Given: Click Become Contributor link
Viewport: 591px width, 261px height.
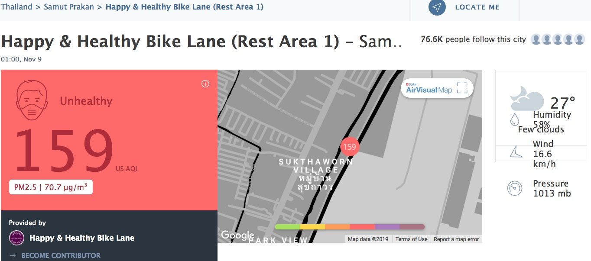Looking at the screenshot, I should (61, 255).
